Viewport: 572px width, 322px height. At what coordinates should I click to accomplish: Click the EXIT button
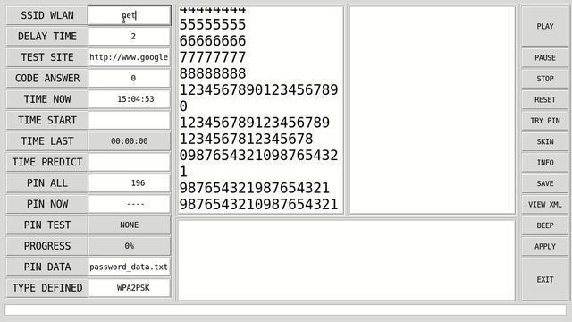tap(544, 280)
